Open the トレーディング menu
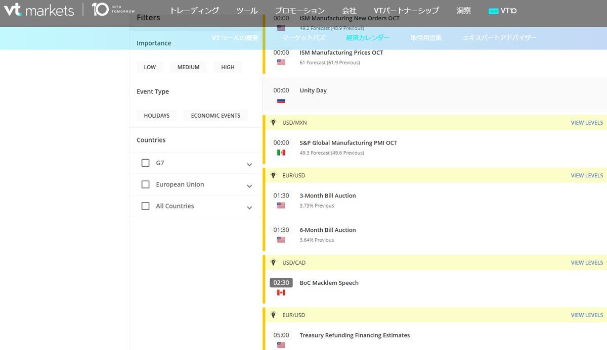The height and width of the screenshot is (350, 607). click(194, 11)
